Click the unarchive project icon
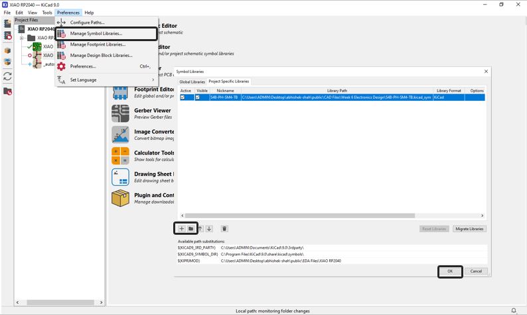The width and height of the screenshot is (527, 315). [x=7, y=62]
